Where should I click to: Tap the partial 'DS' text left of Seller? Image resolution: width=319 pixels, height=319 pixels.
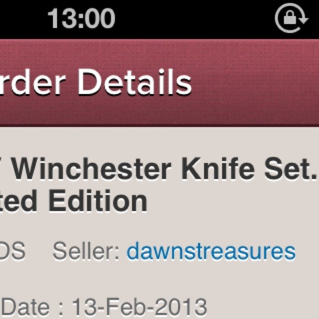tap(12, 251)
